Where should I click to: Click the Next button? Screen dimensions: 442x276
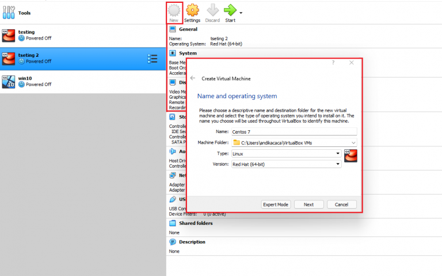308,205
